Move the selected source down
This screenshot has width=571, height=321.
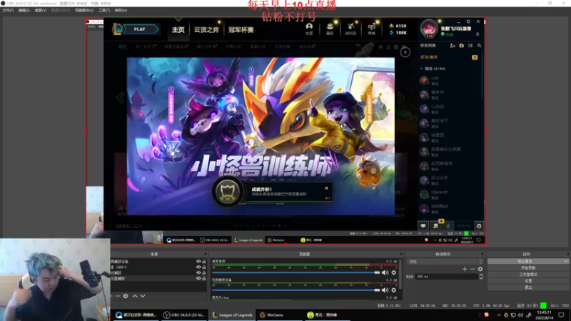[x=143, y=296]
